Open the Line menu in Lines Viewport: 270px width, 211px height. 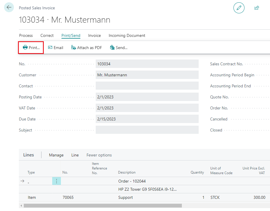75,155
